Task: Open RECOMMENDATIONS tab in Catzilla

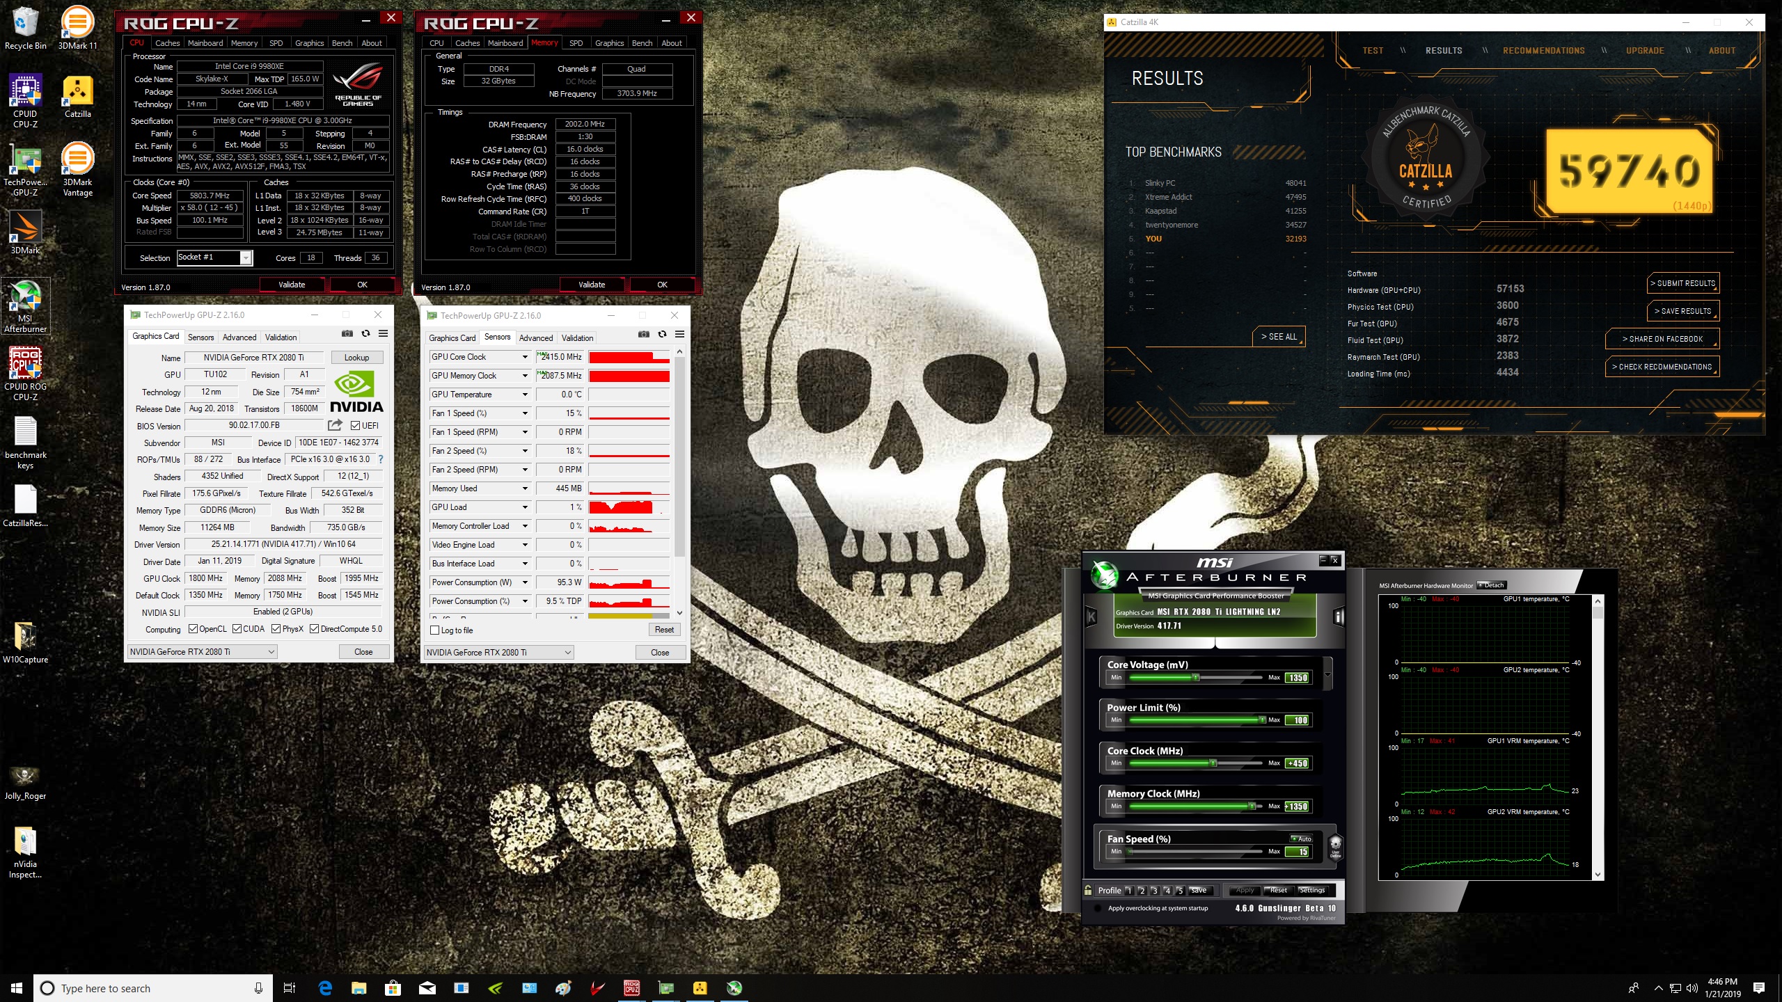Action: tap(1543, 51)
